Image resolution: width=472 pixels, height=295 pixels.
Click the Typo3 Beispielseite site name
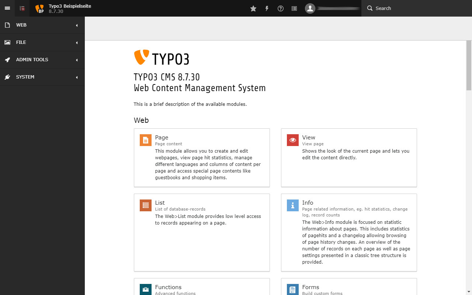pyautogui.click(x=70, y=6)
